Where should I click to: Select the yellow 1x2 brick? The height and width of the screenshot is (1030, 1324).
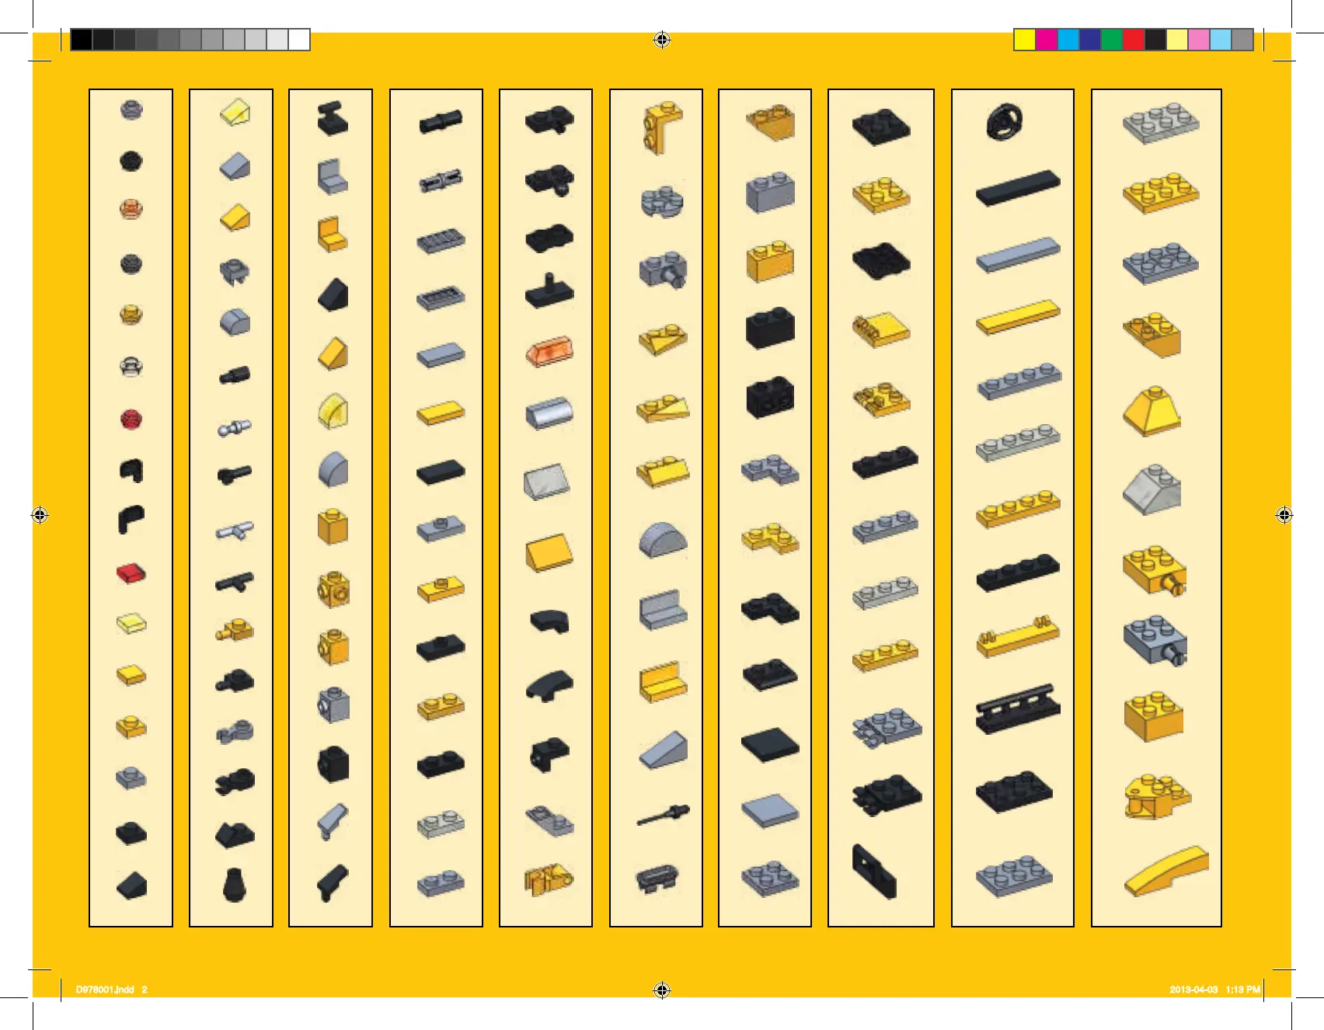(770, 262)
